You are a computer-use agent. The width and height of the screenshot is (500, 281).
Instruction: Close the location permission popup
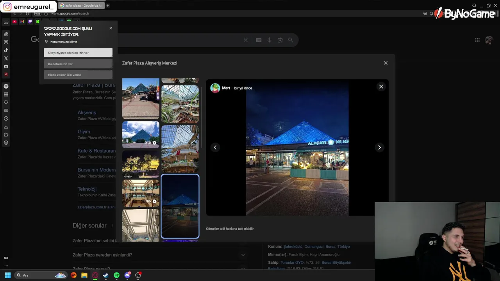coord(111,28)
